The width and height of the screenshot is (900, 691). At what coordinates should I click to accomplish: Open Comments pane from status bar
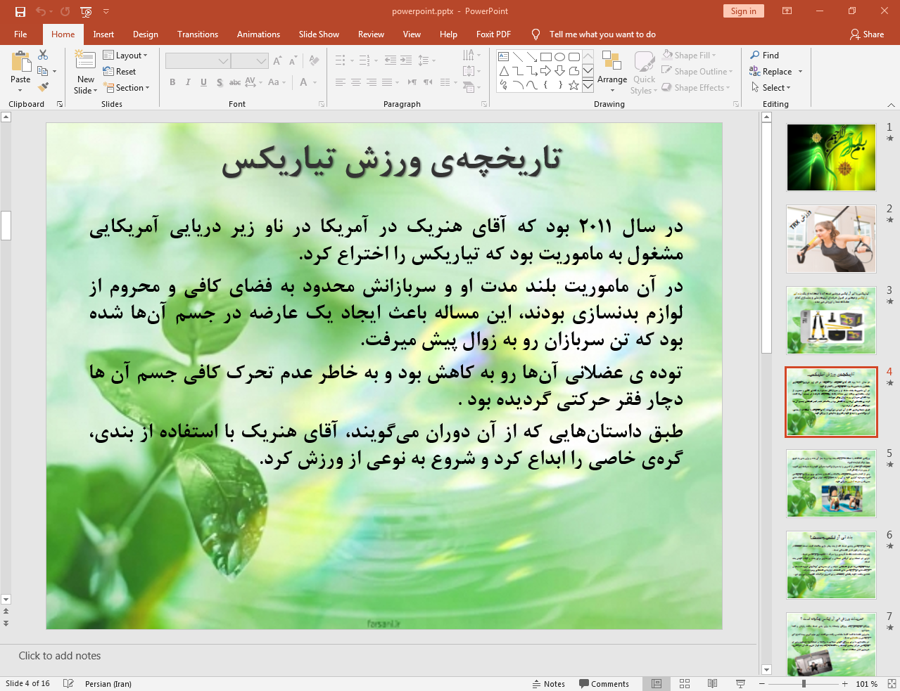tap(604, 683)
